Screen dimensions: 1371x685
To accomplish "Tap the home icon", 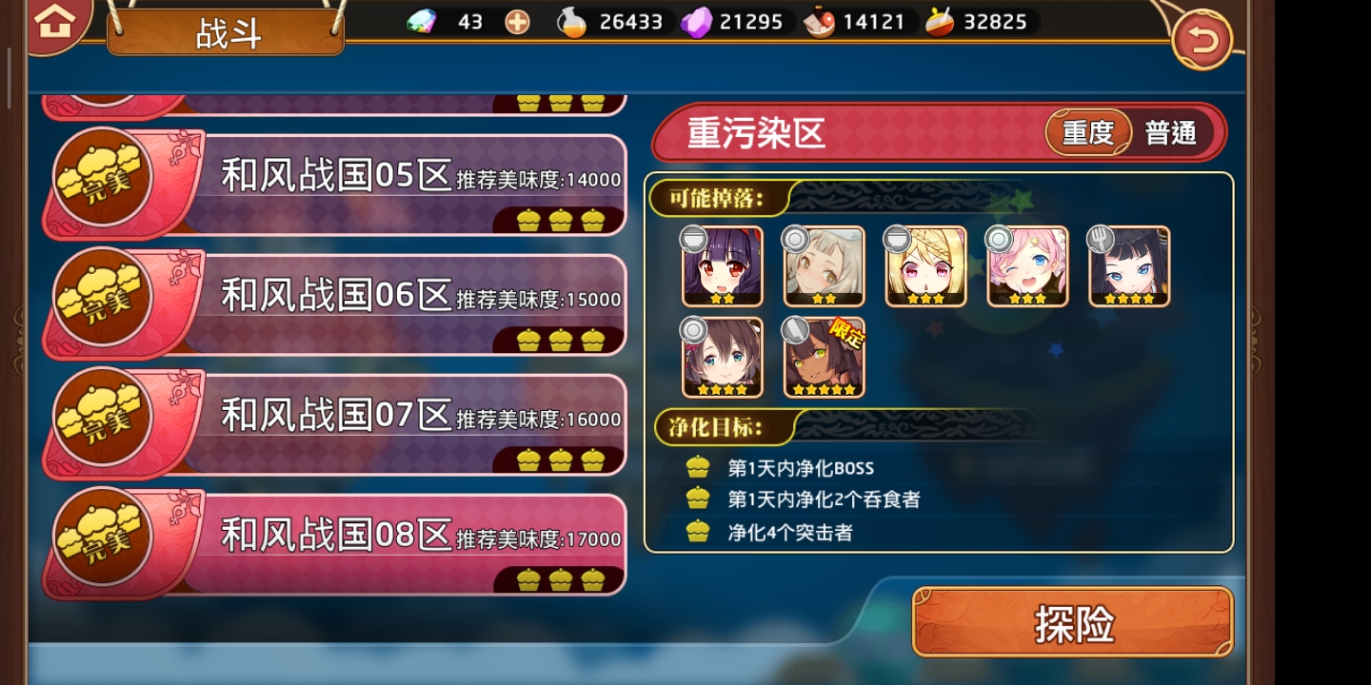I will click(x=55, y=22).
